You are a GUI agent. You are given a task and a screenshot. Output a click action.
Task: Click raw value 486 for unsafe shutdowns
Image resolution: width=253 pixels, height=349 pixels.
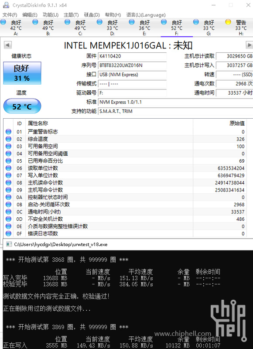pos(240,219)
